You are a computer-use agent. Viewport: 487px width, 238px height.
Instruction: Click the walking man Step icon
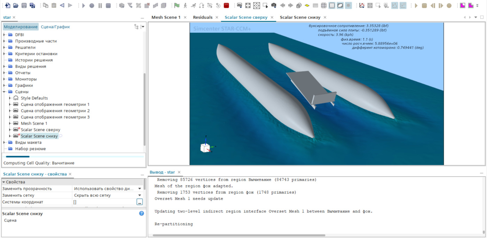click(185, 6)
